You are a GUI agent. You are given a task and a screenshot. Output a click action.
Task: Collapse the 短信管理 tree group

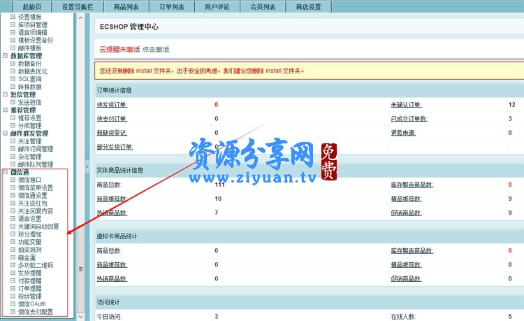(x=5, y=94)
